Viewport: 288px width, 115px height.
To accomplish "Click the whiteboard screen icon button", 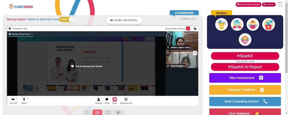I will click(x=108, y=112).
